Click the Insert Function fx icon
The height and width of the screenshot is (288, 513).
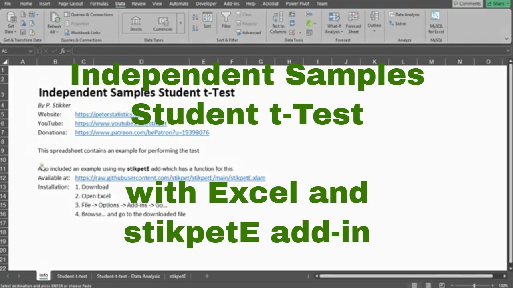point(63,51)
